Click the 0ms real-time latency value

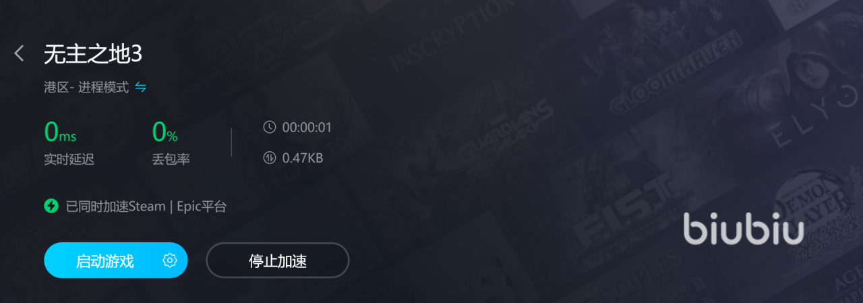coord(61,132)
